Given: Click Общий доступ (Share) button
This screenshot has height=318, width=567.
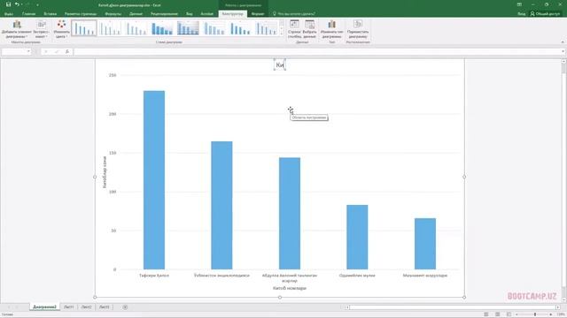Looking at the screenshot, I should coord(545,14).
